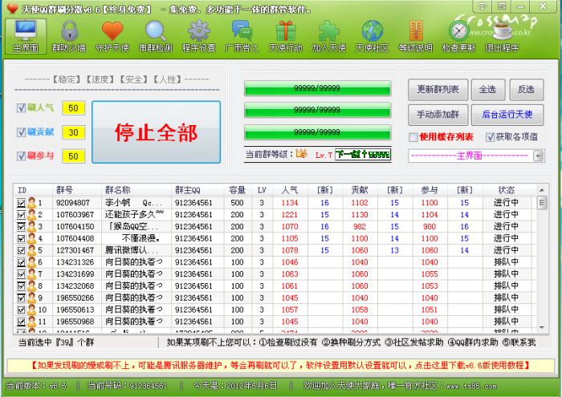Uncheck group 107603967 row checkbox
Image resolution: width=562 pixels, height=397 pixels.
(x=21, y=215)
